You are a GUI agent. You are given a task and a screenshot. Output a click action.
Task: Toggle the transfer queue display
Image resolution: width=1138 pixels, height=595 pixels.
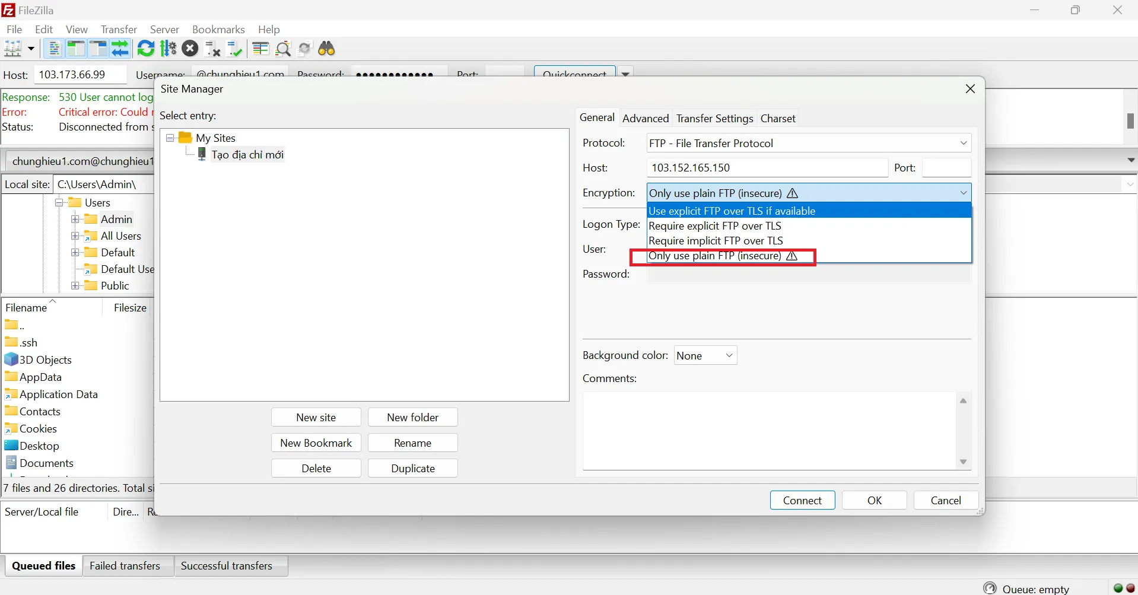[120, 49]
